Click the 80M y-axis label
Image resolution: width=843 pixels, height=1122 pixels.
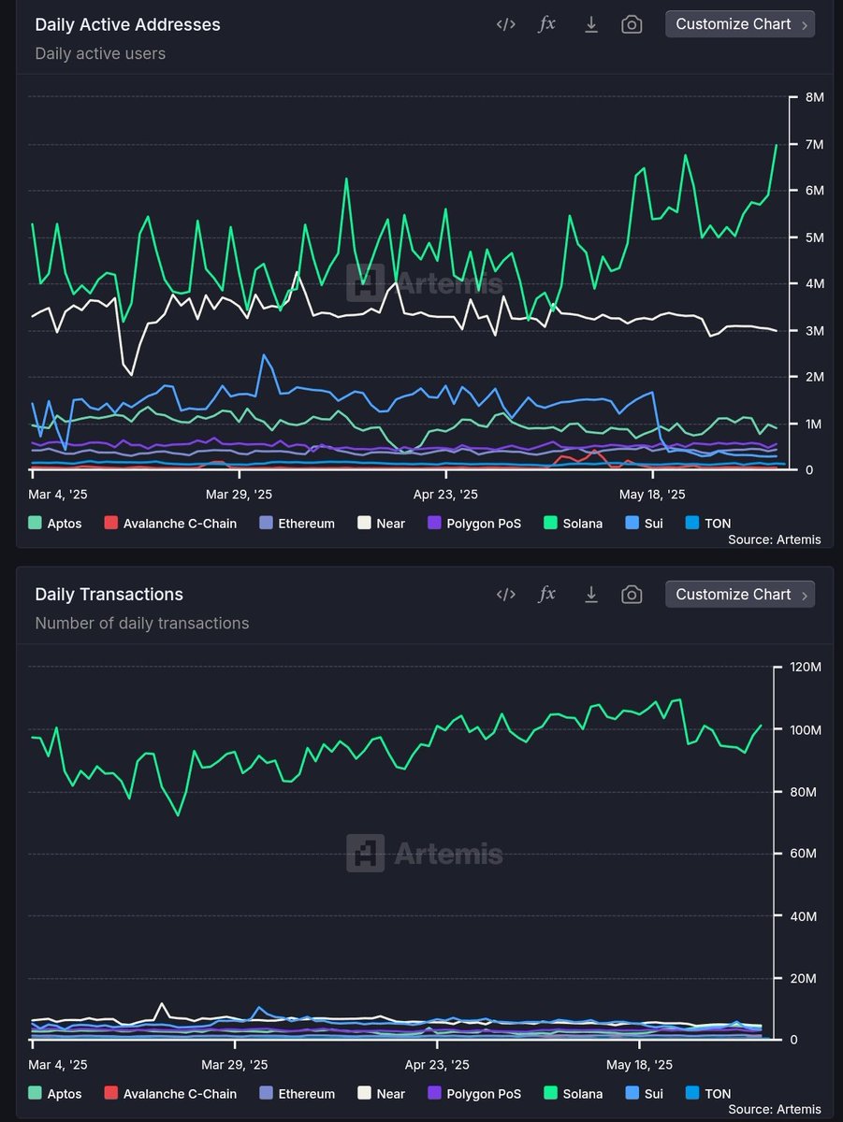coord(804,792)
